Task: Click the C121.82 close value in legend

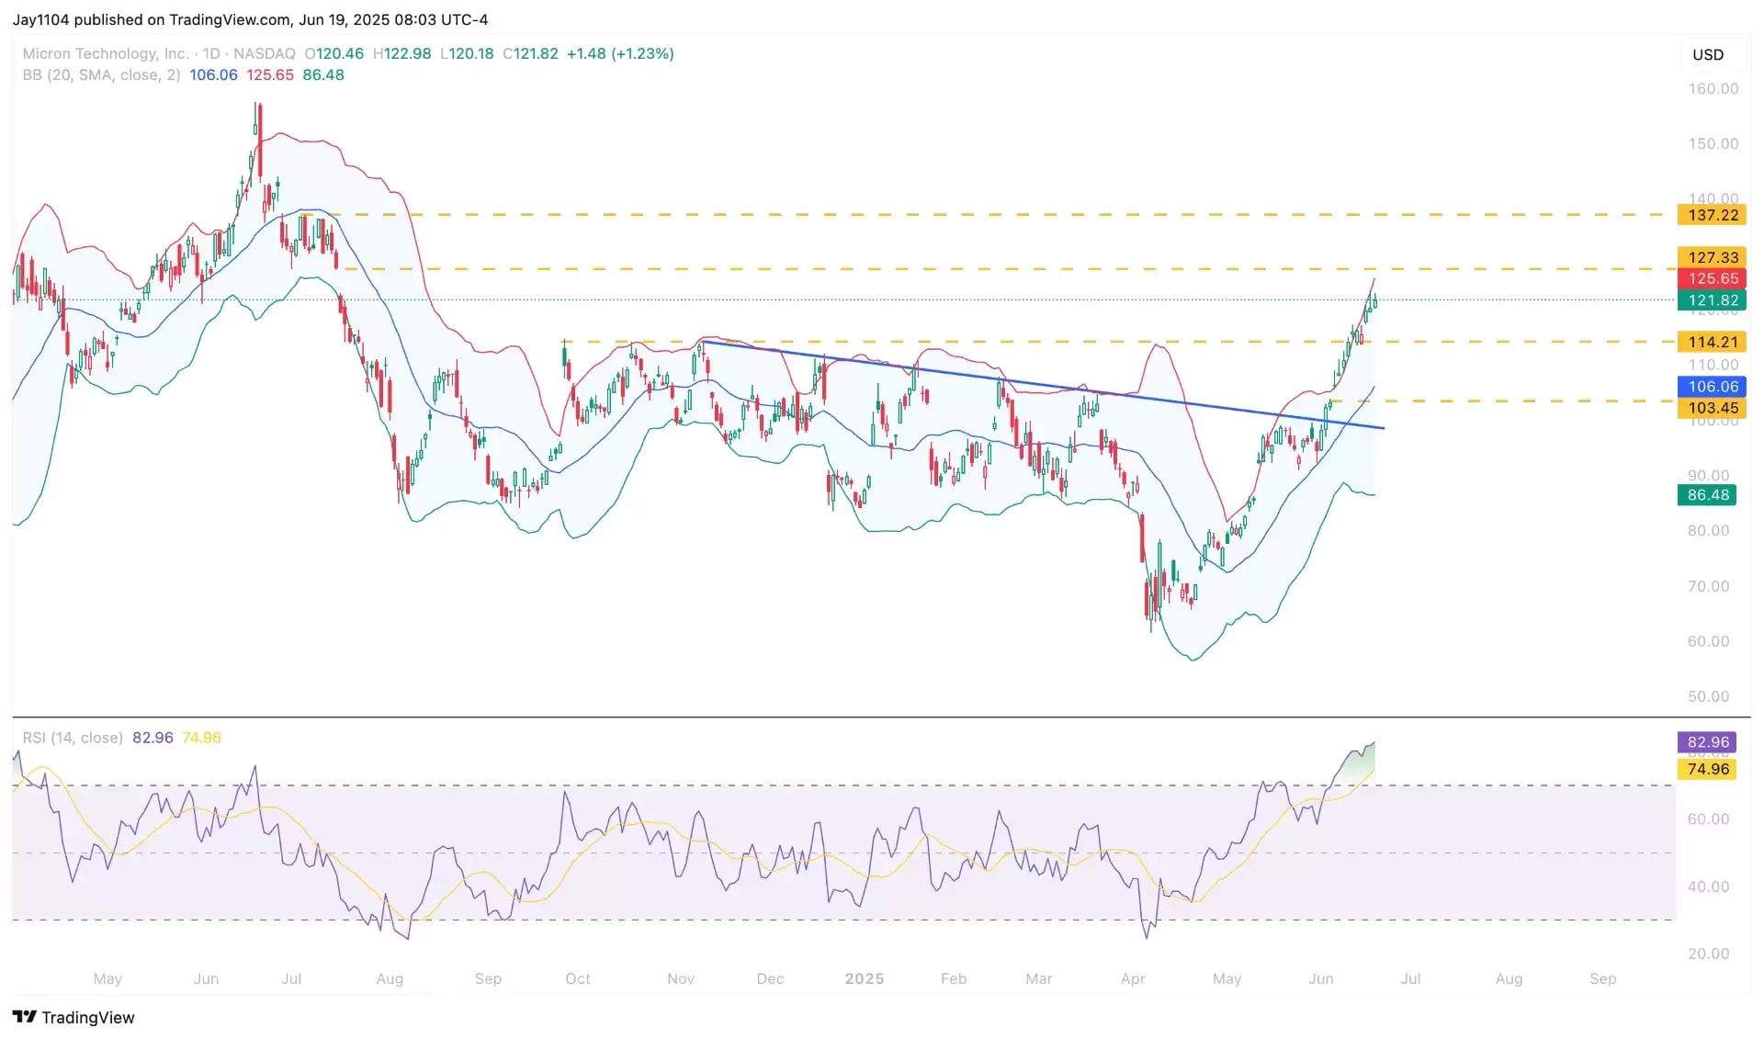Action: [x=530, y=54]
